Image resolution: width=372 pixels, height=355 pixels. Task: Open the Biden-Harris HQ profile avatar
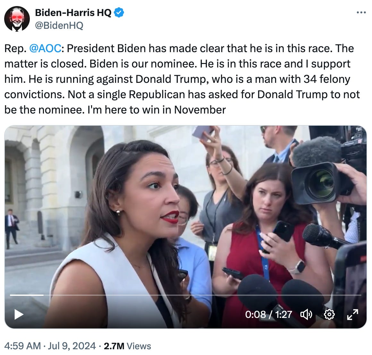17,19
